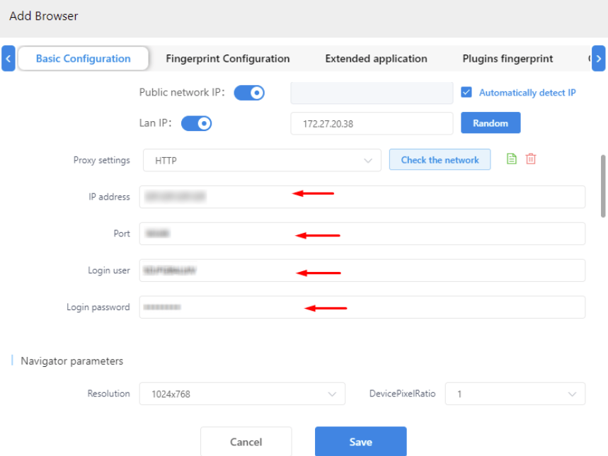
Task: Open the proxy type dropdown showing HTTP
Action: (x=262, y=160)
